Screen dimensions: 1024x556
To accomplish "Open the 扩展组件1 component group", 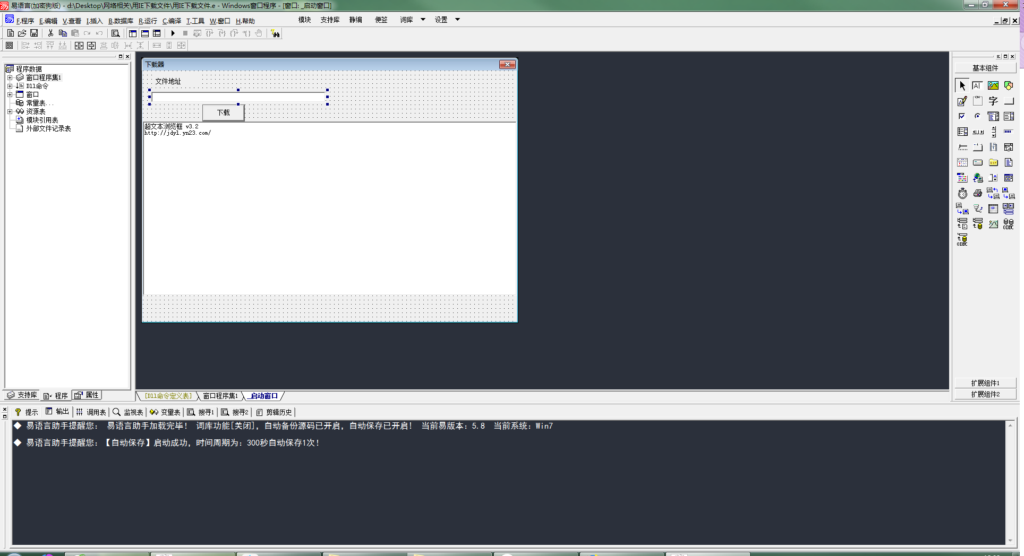I will 985,383.
